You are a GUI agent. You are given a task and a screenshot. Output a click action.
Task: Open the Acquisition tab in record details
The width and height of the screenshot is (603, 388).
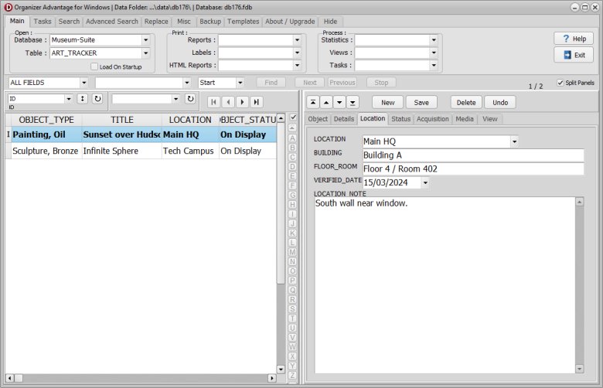click(x=432, y=119)
